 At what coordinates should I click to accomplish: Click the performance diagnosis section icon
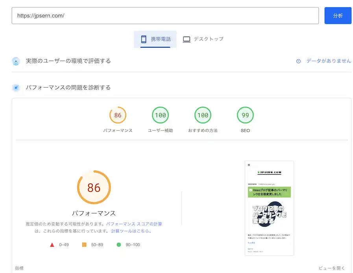coord(16,87)
